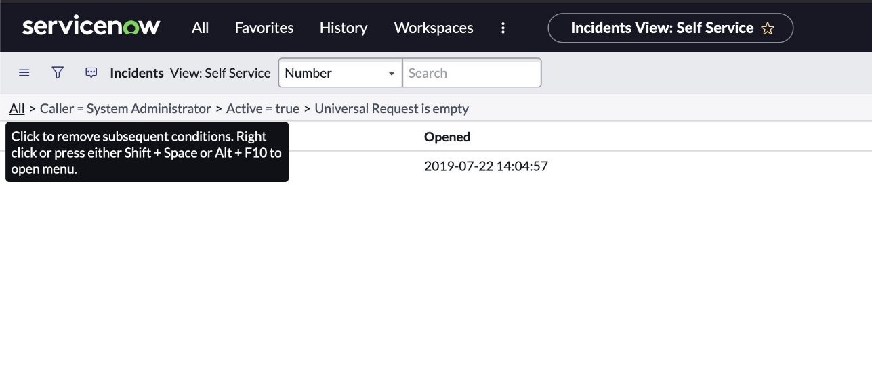Viewport: 872px width, 391px height.
Task: Open the activity stream icon
Action: point(91,73)
